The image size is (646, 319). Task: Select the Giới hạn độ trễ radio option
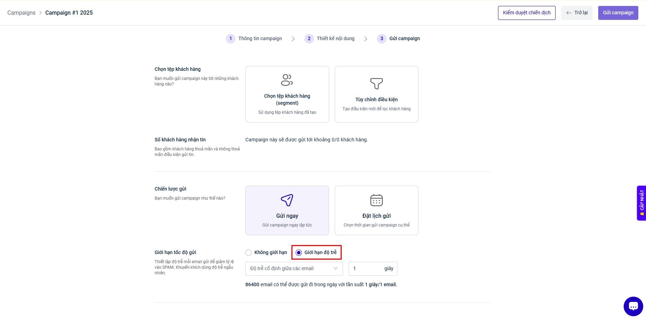pos(299,253)
